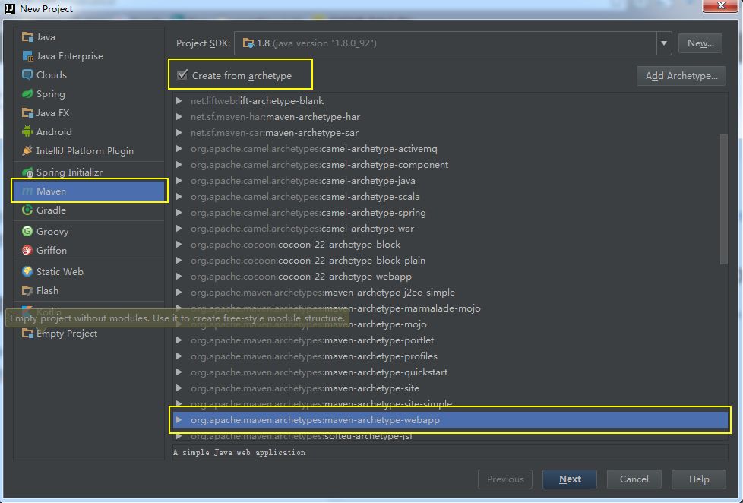
Task: Click the Java project type icon
Action: pyautogui.click(x=27, y=37)
